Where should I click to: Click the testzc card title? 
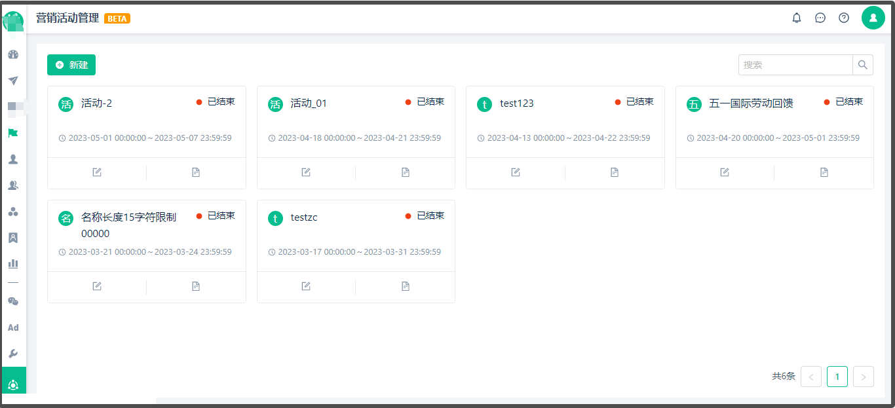[304, 217]
